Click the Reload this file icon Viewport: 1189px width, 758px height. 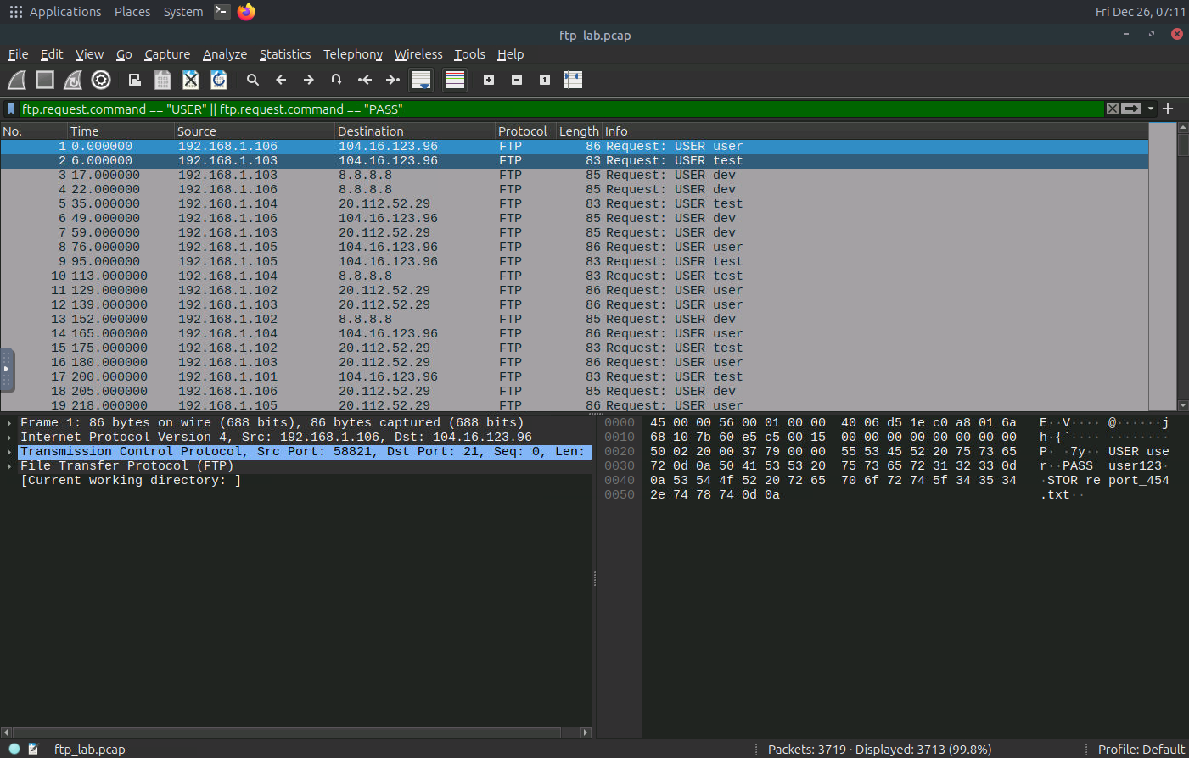tap(219, 80)
